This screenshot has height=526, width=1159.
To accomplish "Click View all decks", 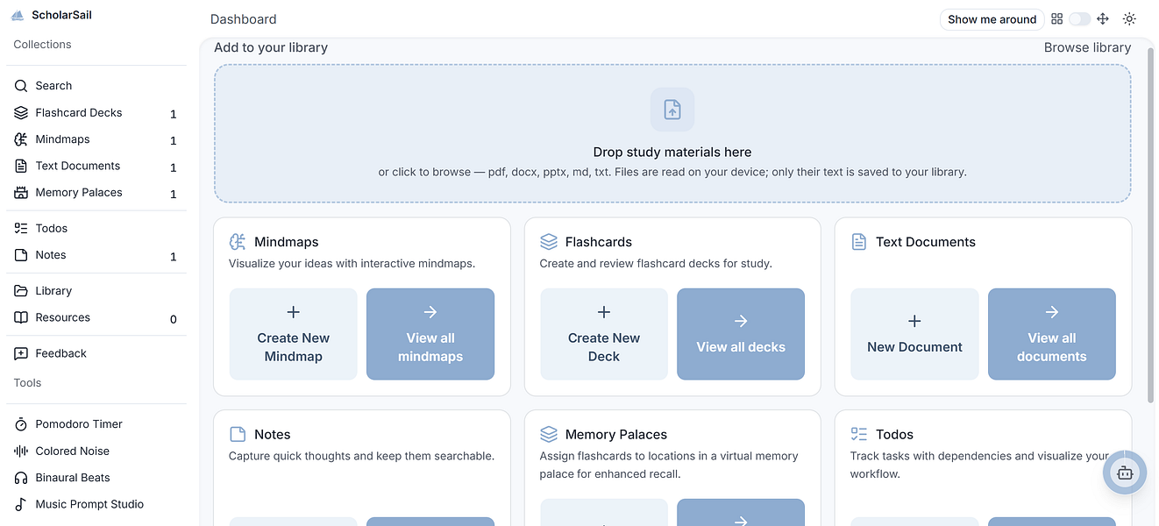I will click(741, 334).
